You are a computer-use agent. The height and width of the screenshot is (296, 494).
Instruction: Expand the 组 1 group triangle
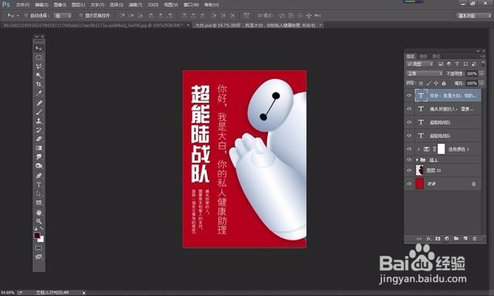[x=417, y=160]
